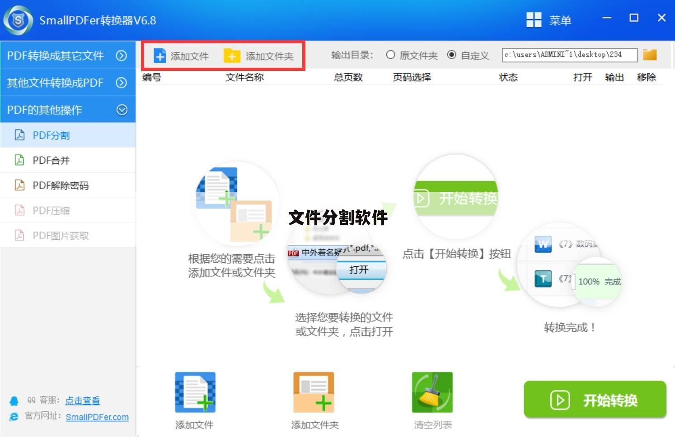The width and height of the screenshot is (675, 437).
Task: Click the bottom 添加文件 large icon
Action: [x=195, y=392]
